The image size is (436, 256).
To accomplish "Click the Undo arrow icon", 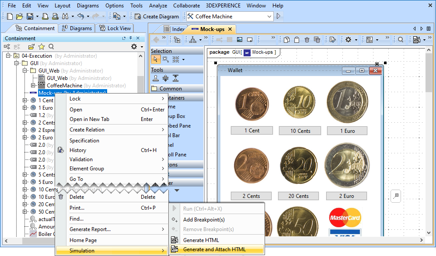I will [x=80, y=16].
